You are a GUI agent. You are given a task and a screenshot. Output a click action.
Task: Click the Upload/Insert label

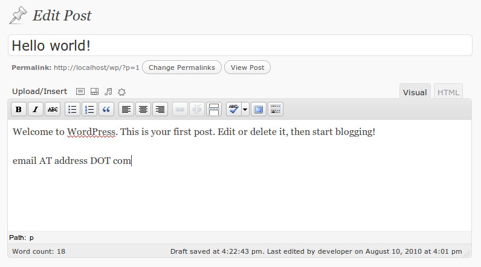coord(39,92)
